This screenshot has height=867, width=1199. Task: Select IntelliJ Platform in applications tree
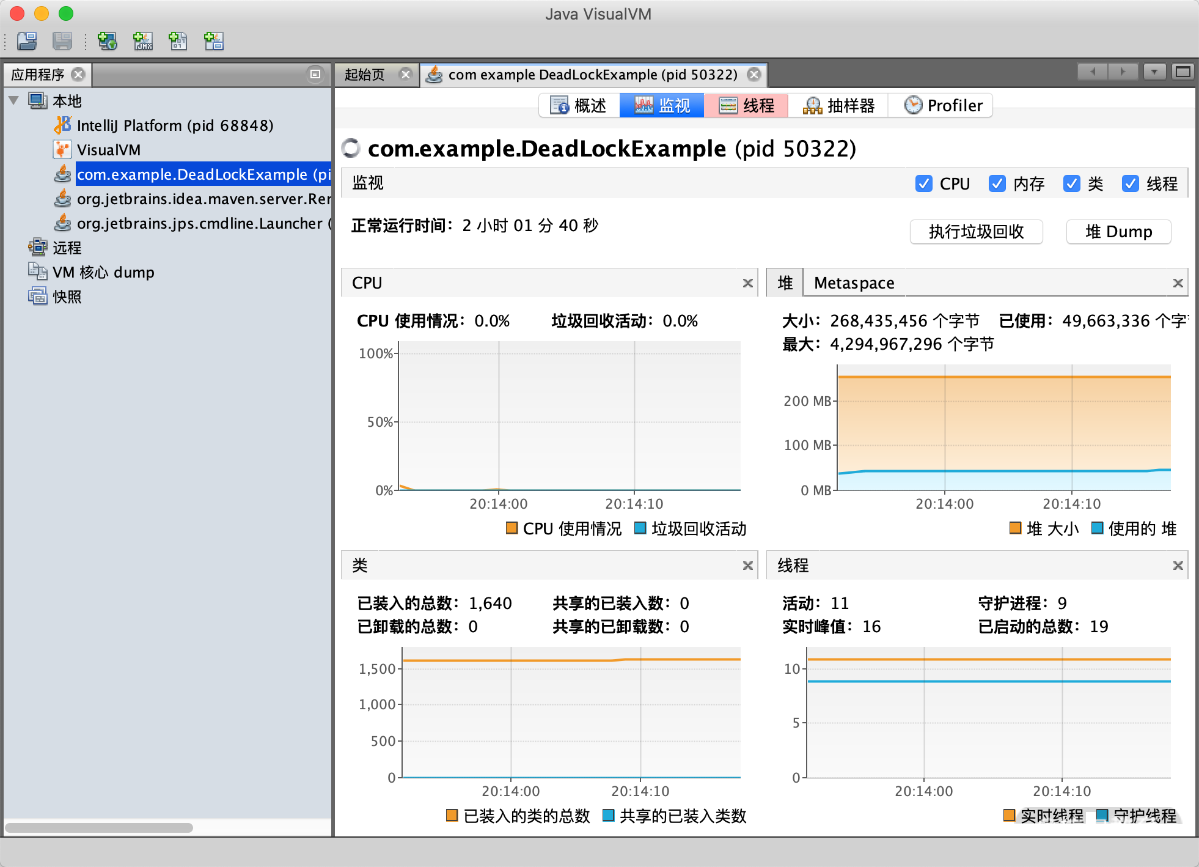175,125
